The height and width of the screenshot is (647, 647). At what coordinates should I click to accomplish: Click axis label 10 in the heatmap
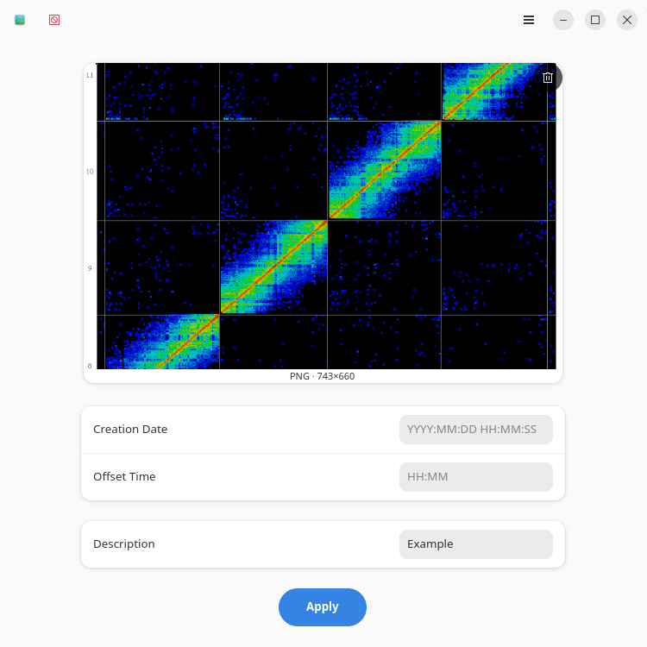point(90,172)
